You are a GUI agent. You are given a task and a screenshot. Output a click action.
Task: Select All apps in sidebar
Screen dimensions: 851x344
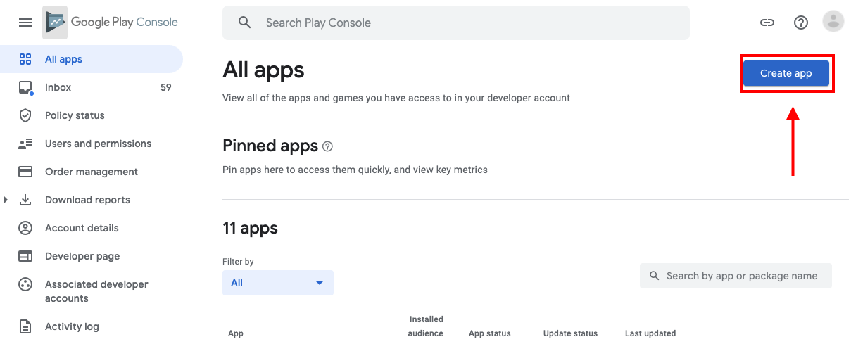click(63, 59)
